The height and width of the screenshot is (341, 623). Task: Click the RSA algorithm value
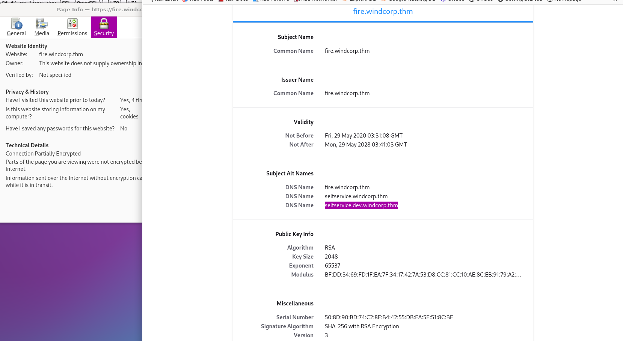point(330,248)
